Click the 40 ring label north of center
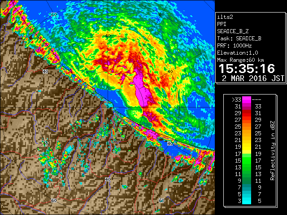The height and width of the screenshot is (215, 287). (x=108, y=36)
